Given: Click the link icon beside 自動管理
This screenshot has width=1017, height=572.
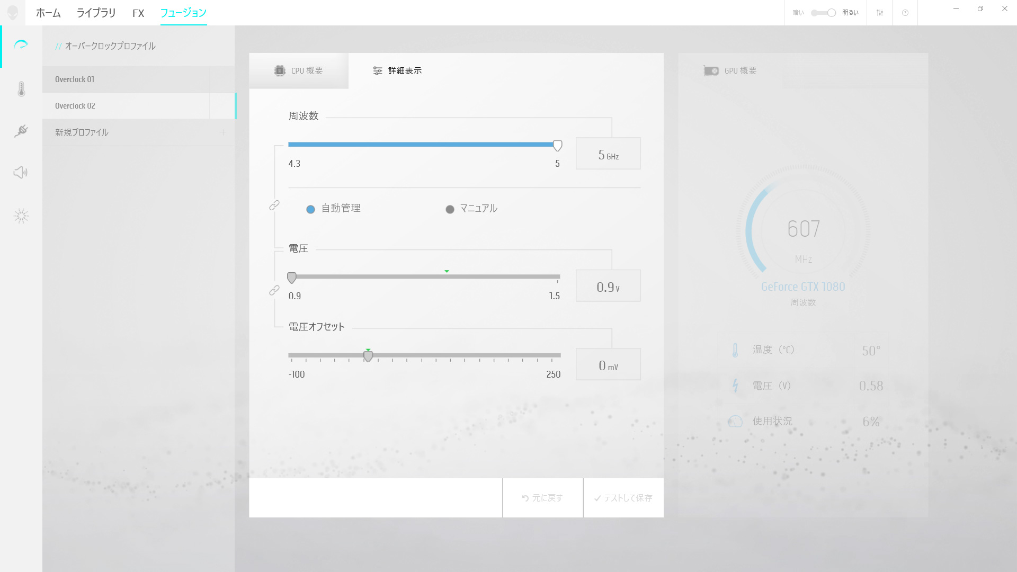Looking at the screenshot, I should 274,205.
